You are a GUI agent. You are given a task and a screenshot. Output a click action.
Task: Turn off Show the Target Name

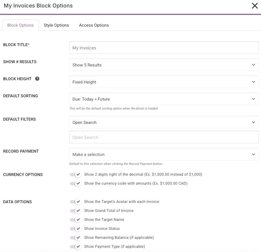[x=75, y=220]
